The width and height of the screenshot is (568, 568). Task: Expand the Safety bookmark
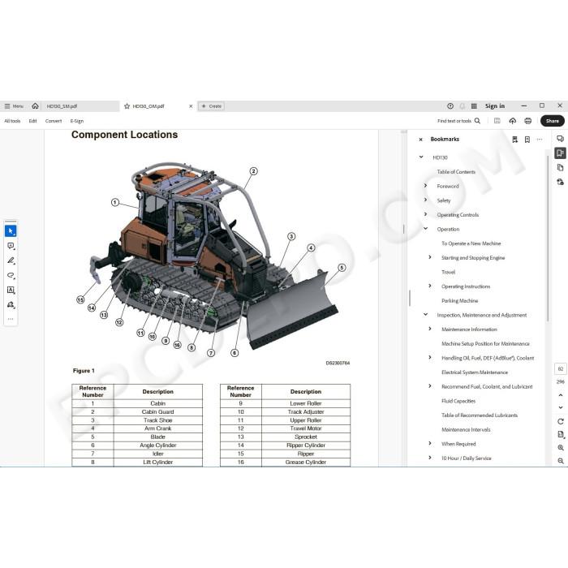tap(426, 200)
